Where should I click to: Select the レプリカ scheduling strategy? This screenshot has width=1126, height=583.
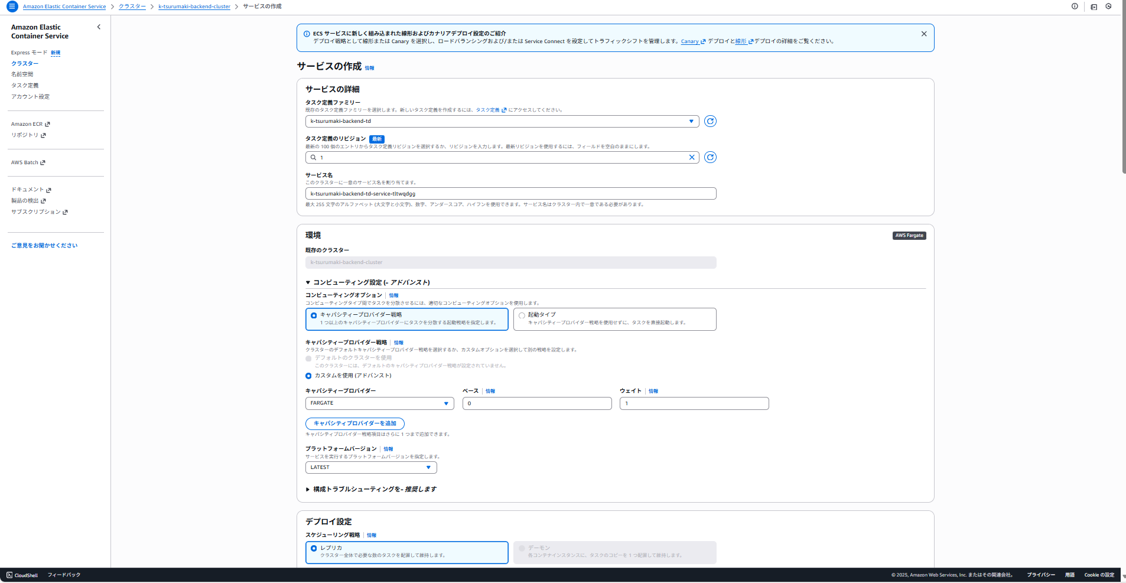(x=407, y=552)
